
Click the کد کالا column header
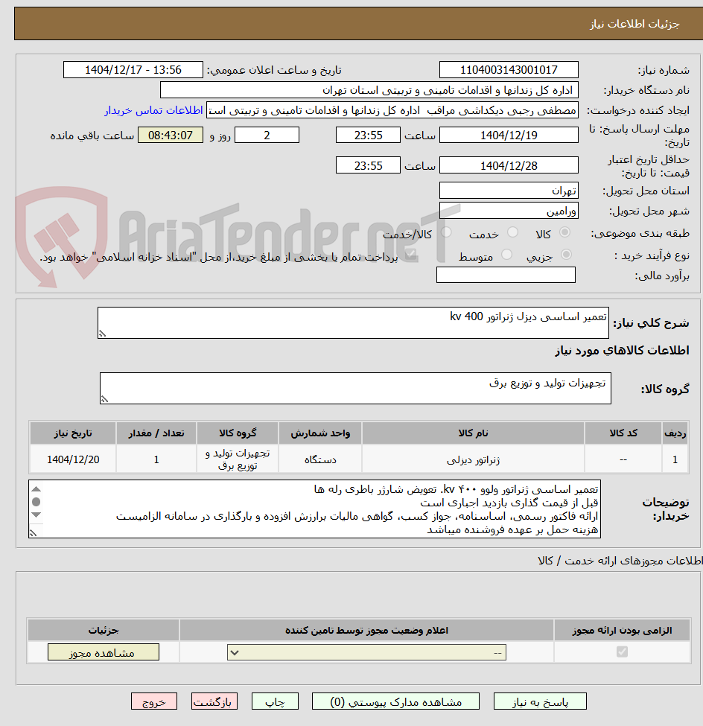623,433
